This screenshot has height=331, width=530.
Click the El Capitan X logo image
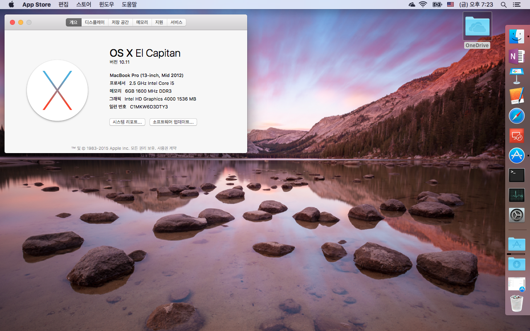coord(57,90)
